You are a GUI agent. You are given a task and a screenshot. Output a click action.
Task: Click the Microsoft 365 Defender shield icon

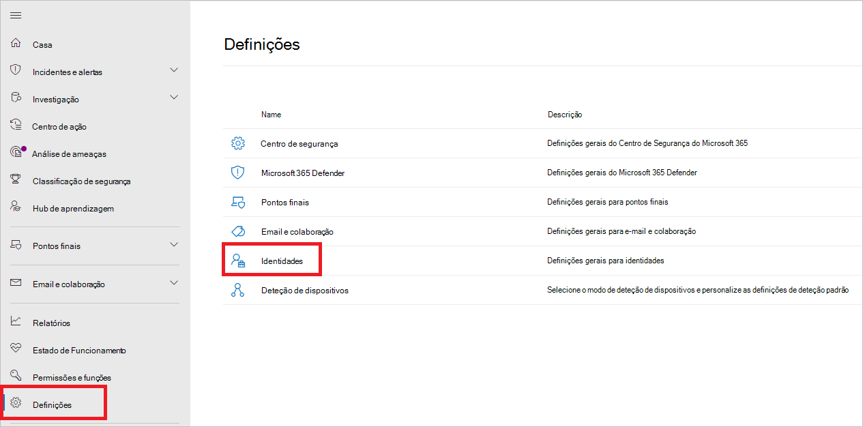(x=237, y=173)
